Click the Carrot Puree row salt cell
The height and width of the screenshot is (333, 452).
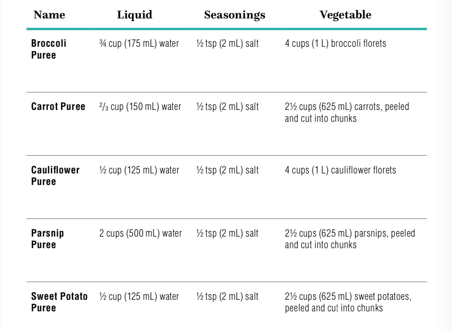click(227, 107)
